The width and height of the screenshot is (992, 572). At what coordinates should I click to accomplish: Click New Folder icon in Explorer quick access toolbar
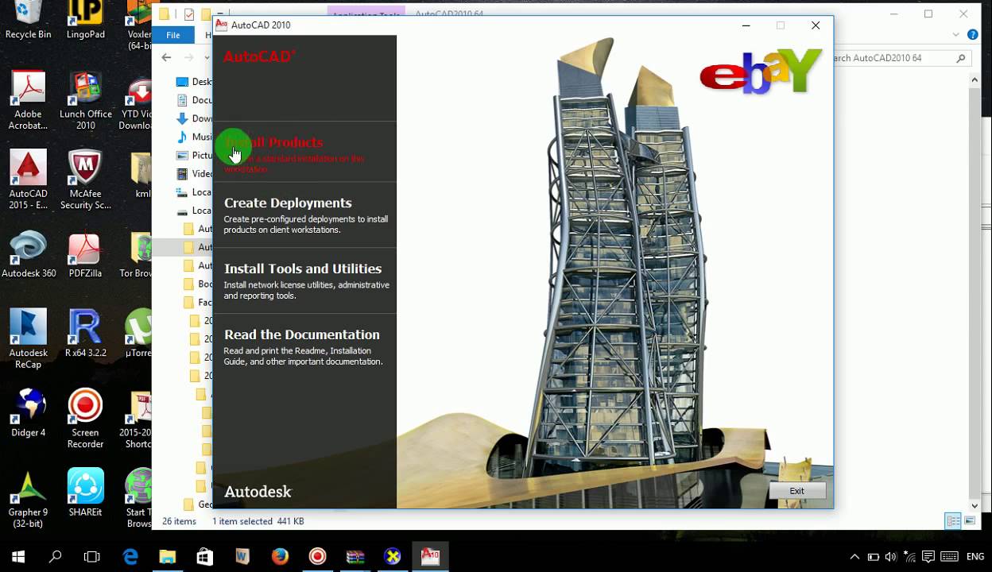206,14
